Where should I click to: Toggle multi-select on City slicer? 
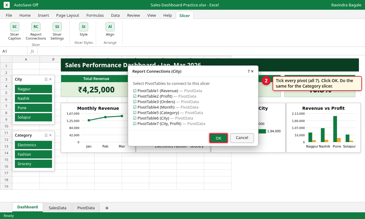46,79
